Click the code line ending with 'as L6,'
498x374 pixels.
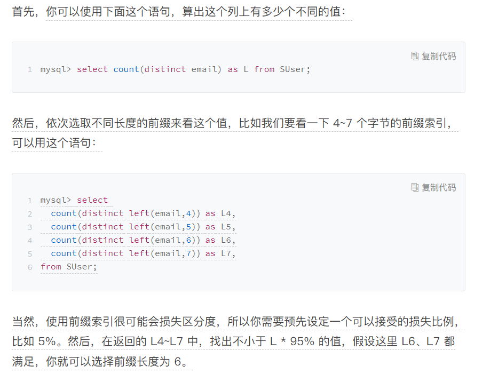pyautogui.click(x=143, y=240)
